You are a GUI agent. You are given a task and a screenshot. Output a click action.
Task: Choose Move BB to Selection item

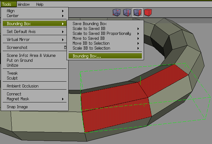[x=105, y=43]
